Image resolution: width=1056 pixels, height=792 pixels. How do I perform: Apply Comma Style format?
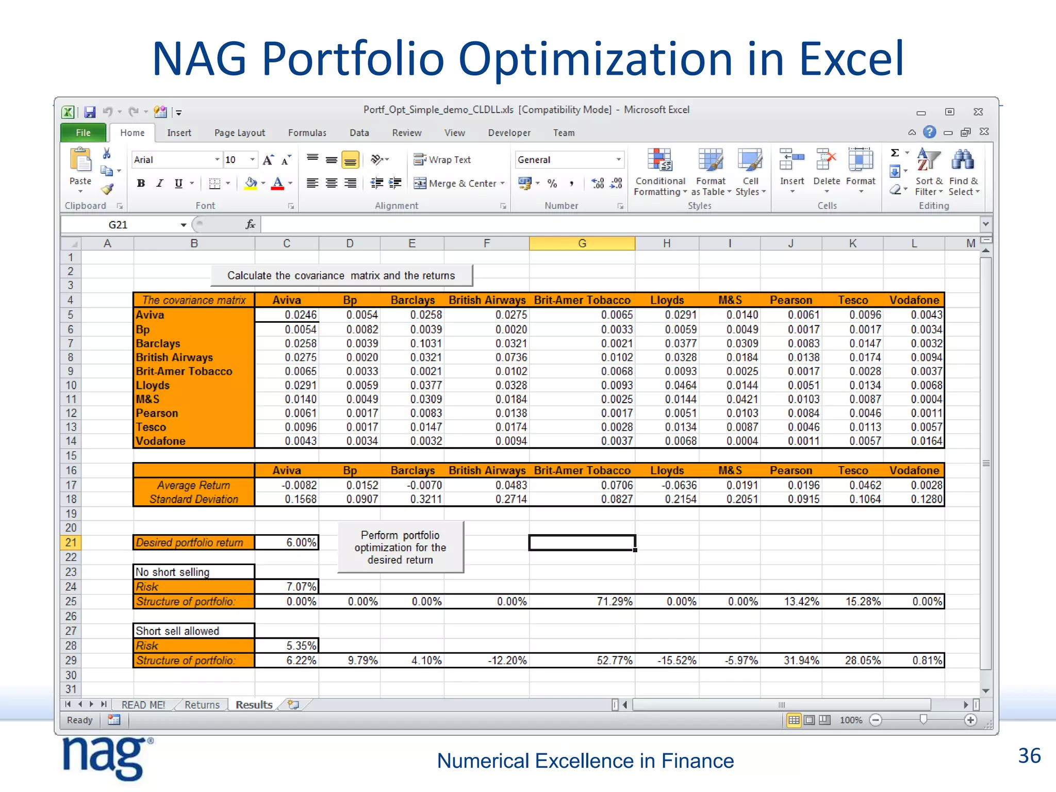pos(571,184)
